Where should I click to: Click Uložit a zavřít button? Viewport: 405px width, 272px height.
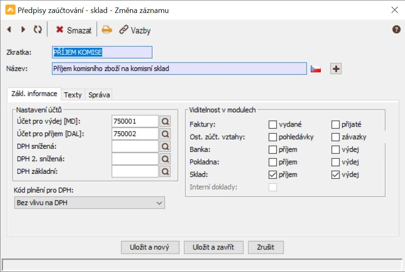pyautogui.click(x=213, y=247)
